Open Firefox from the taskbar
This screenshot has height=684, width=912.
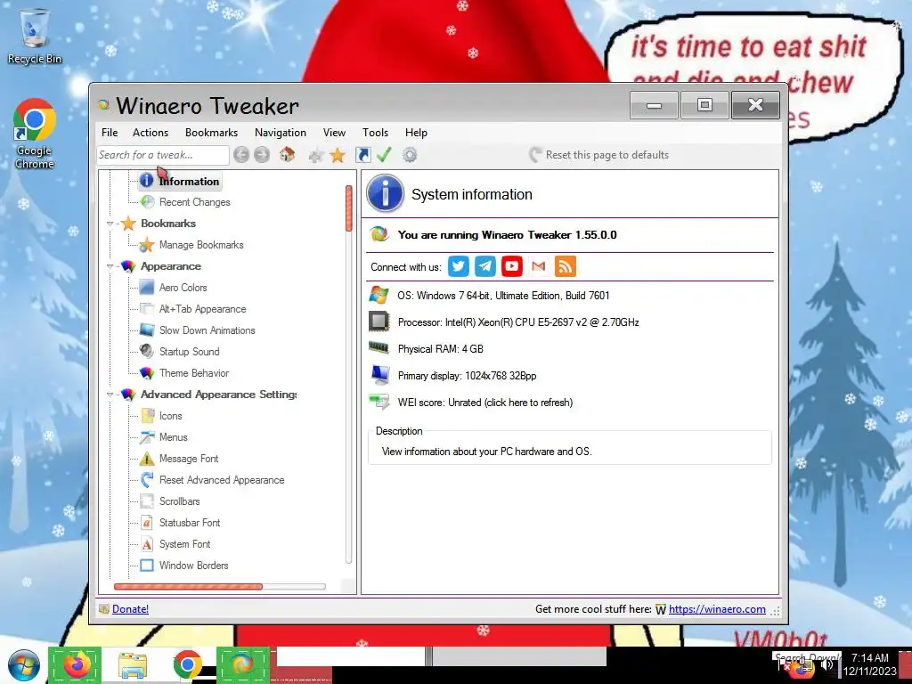coord(76,664)
